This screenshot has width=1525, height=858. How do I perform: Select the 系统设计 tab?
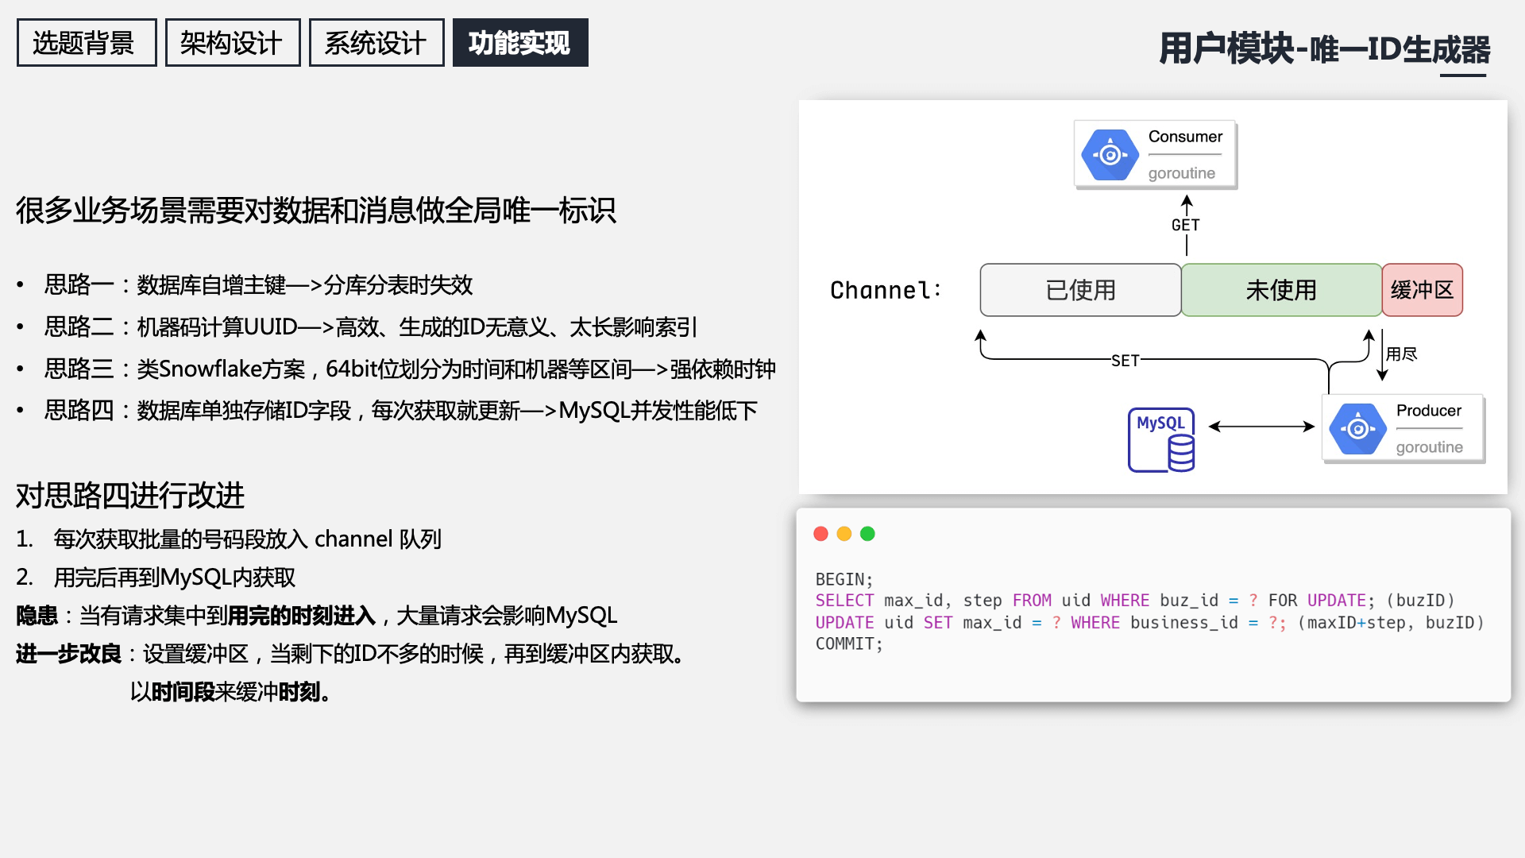pos(376,43)
